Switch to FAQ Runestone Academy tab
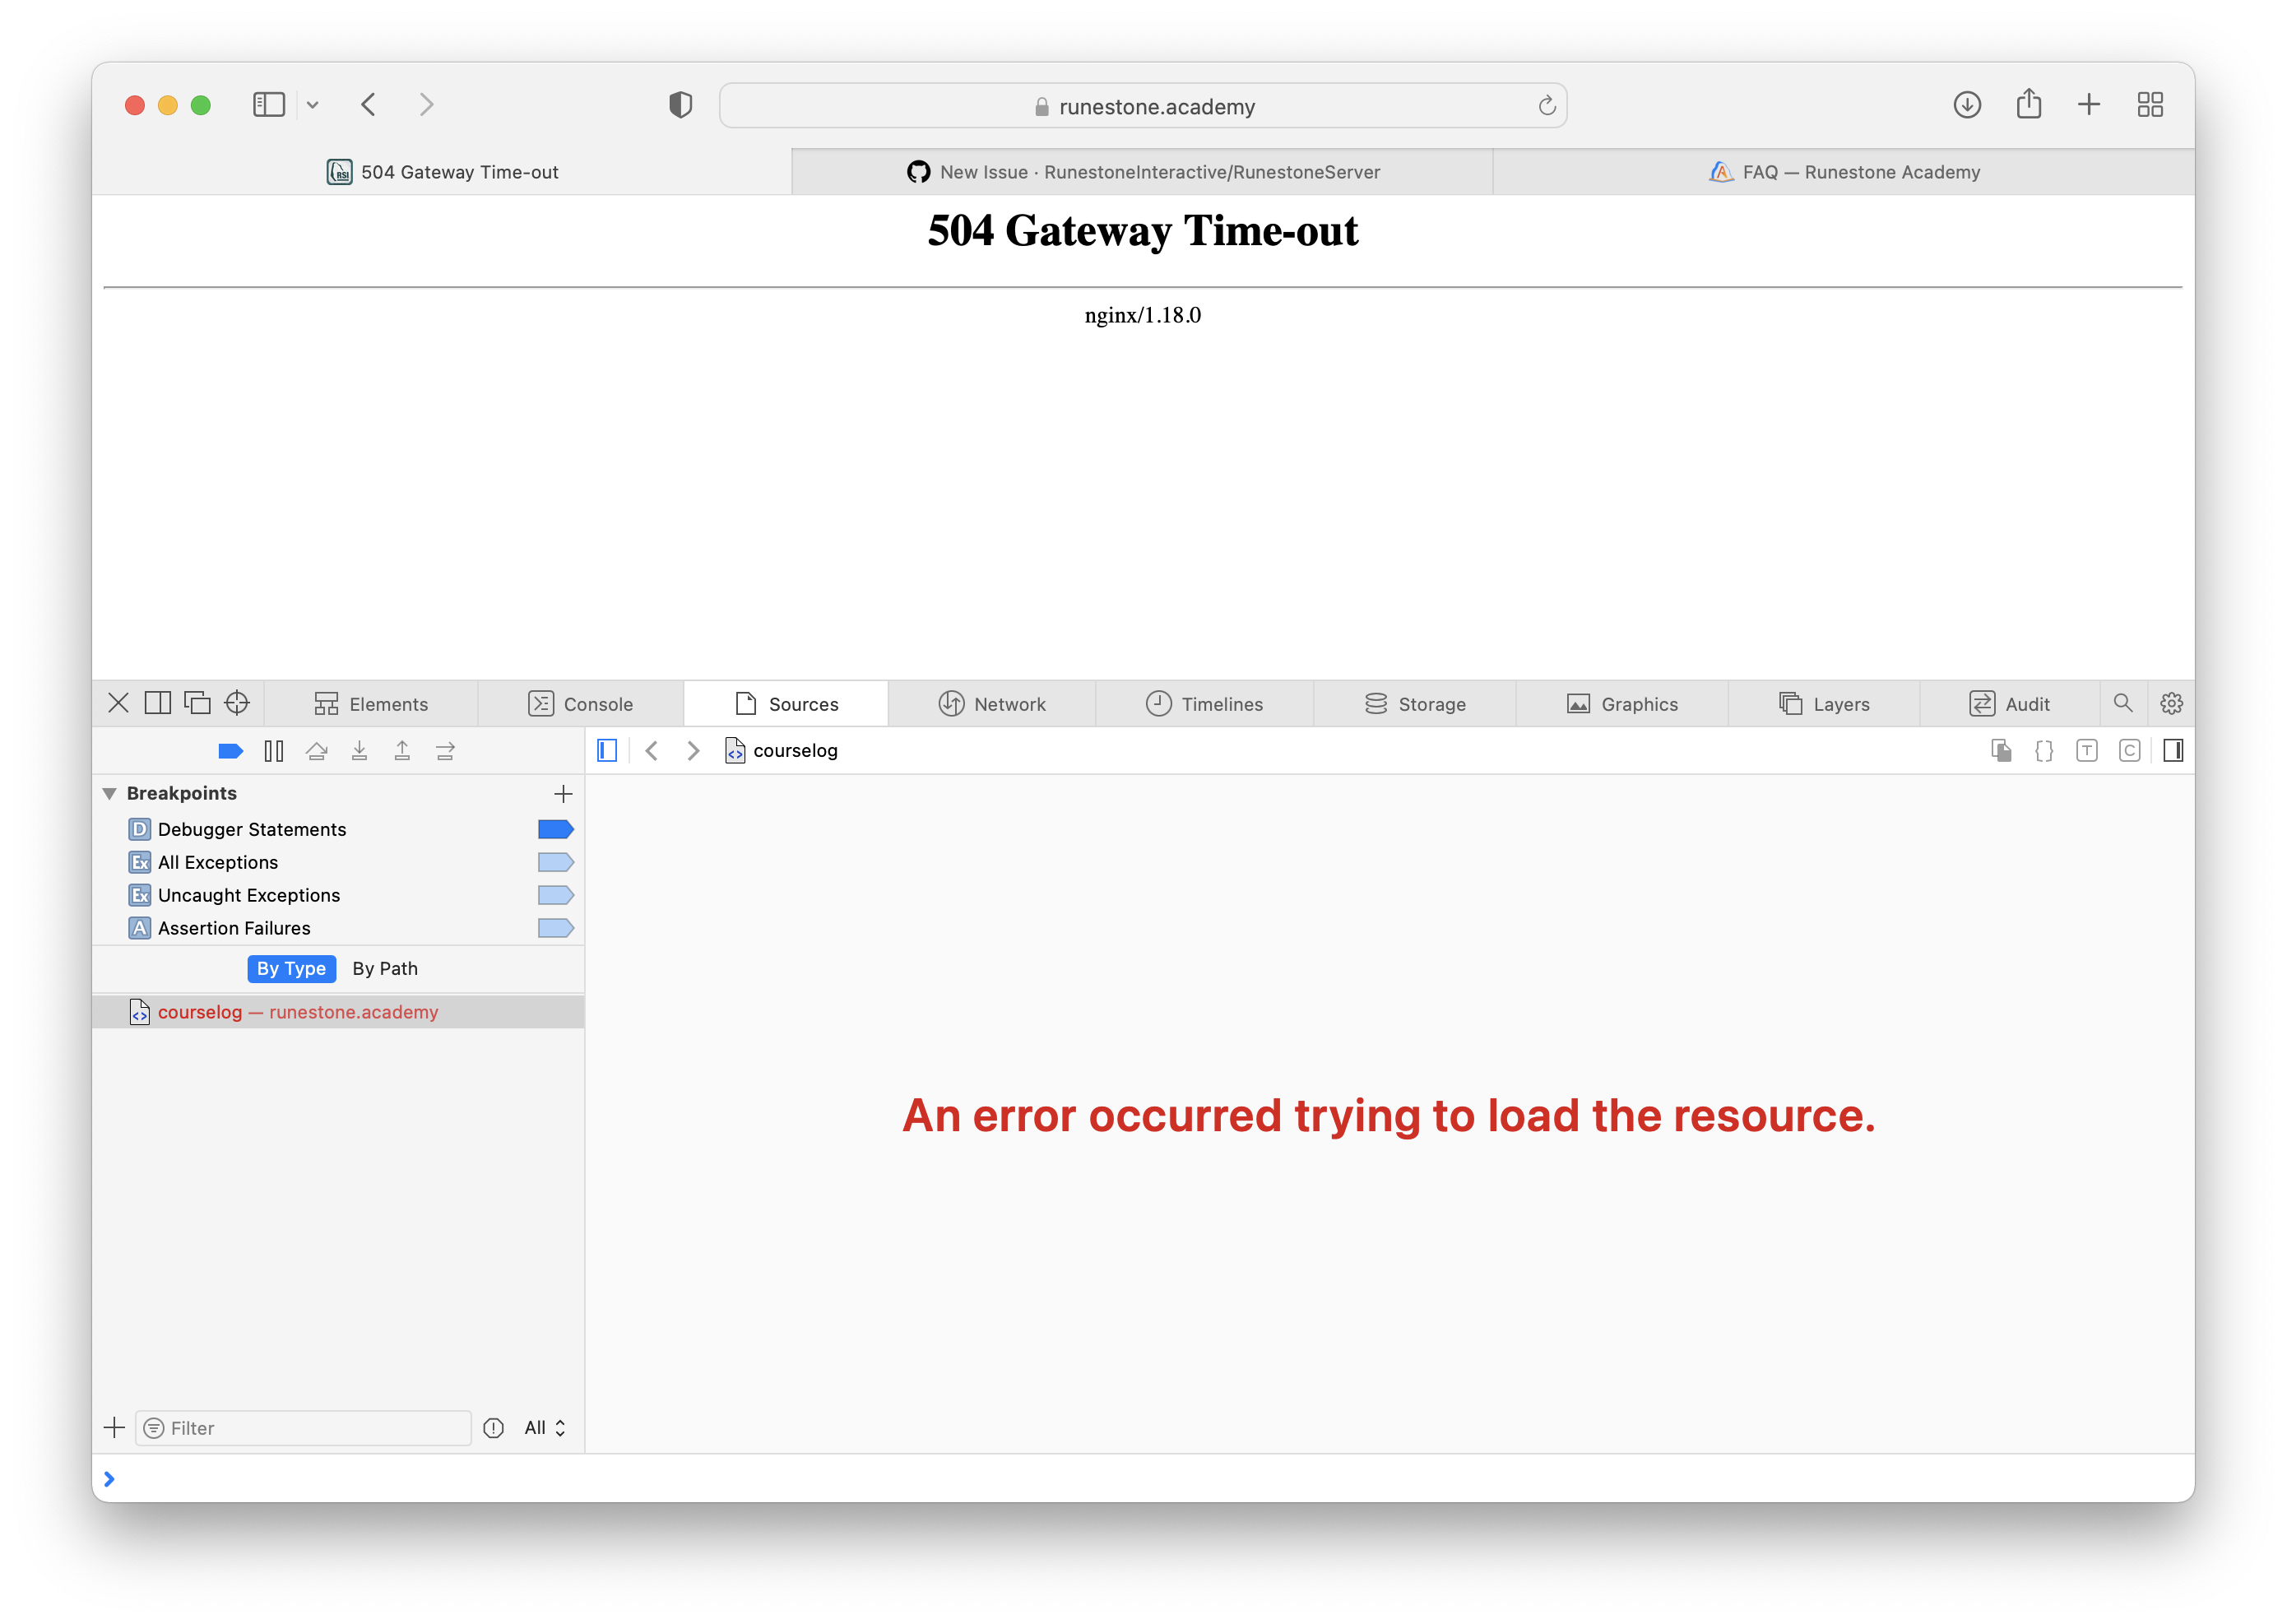 point(1844,172)
